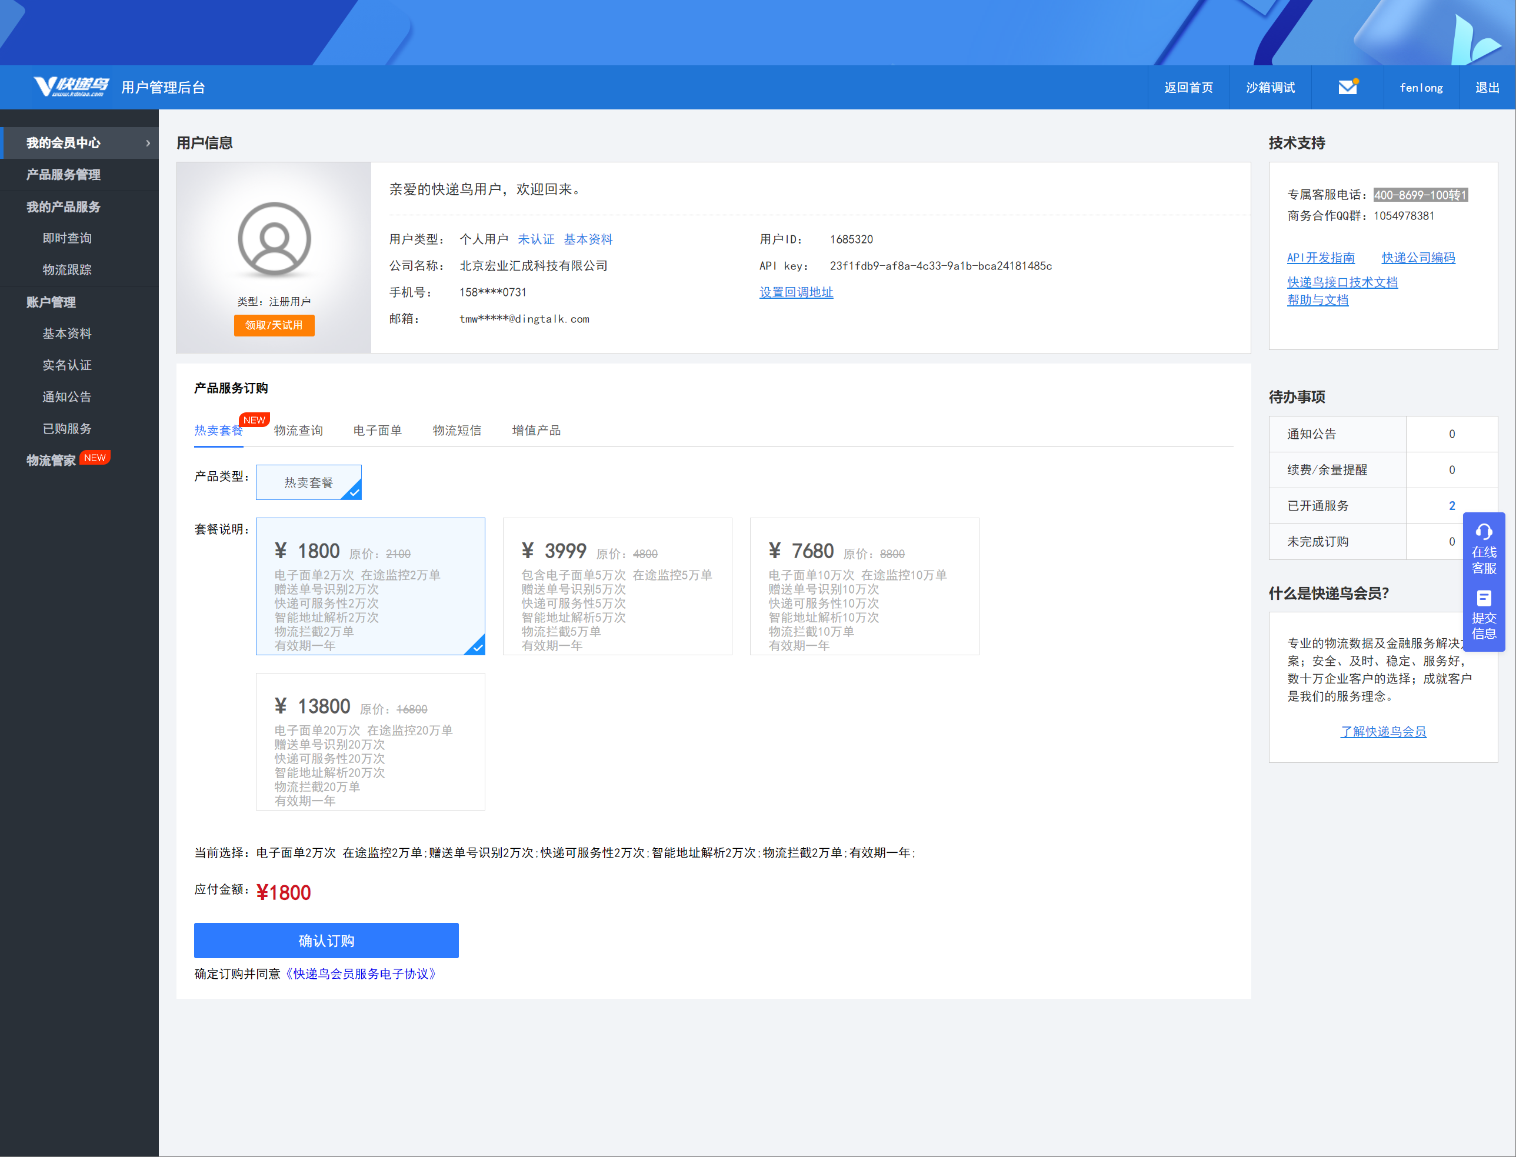Go to 物流跟踪 in sidebar

tap(67, 269)
